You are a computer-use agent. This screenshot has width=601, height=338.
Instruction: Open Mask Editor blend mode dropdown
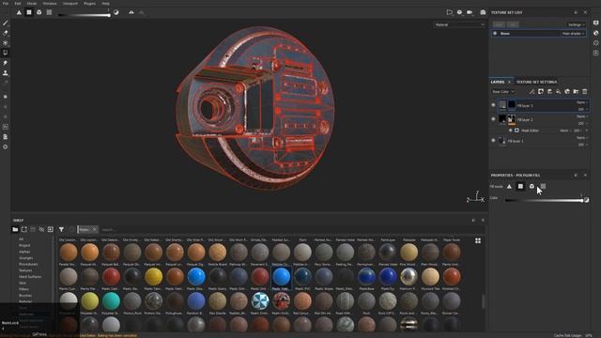click(565, 131)
